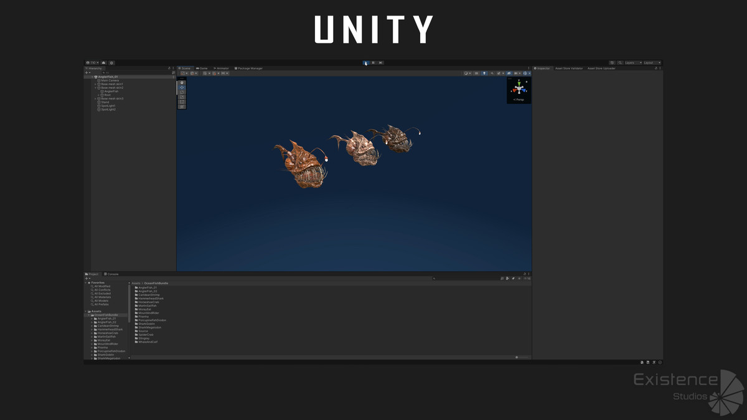Expand Base mesh skin3 in the Hierarchy

(x=95, y=98)
